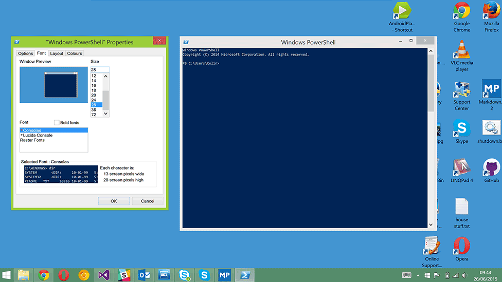This screenshot has width=502, height=282.
Task: Click the size list scrollbar thumb
Action: (105, 100)
